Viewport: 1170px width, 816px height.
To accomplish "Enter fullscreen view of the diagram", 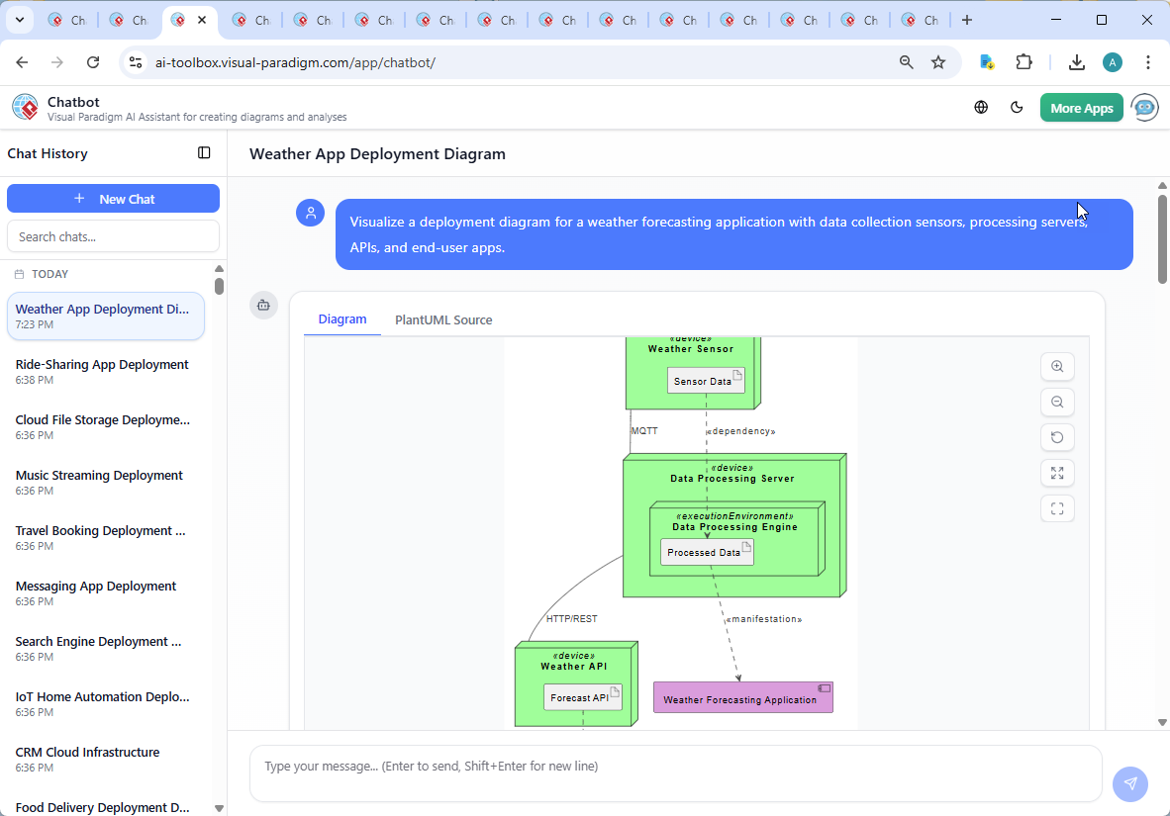I will click(x=1057, y=508).
